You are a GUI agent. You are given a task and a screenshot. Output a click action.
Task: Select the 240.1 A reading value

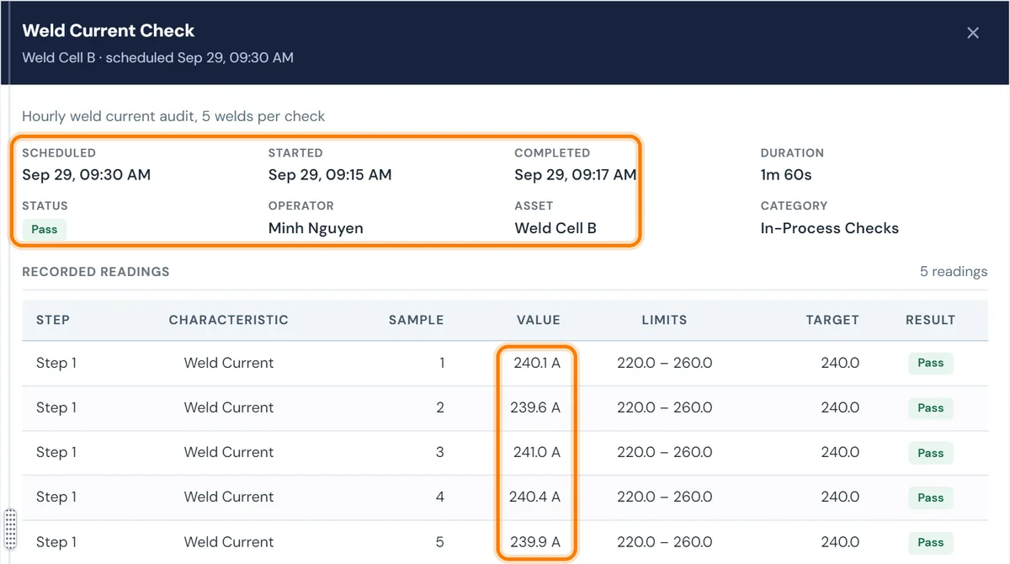[537, 363]
